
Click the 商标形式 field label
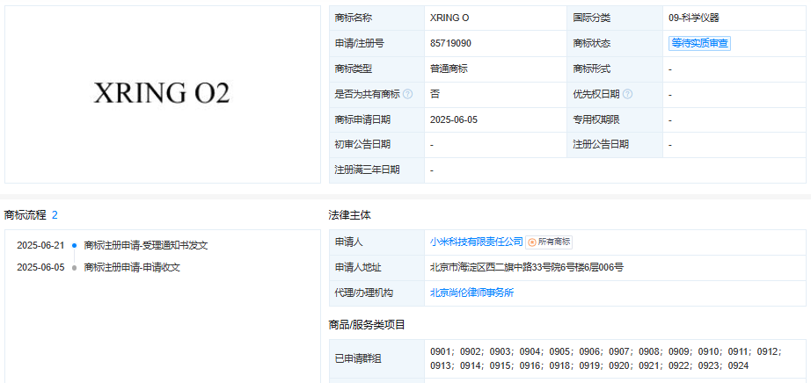tap(592, 69)
